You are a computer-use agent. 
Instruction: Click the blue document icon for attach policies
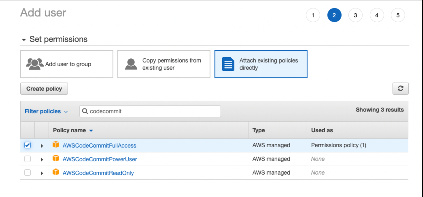228,64
